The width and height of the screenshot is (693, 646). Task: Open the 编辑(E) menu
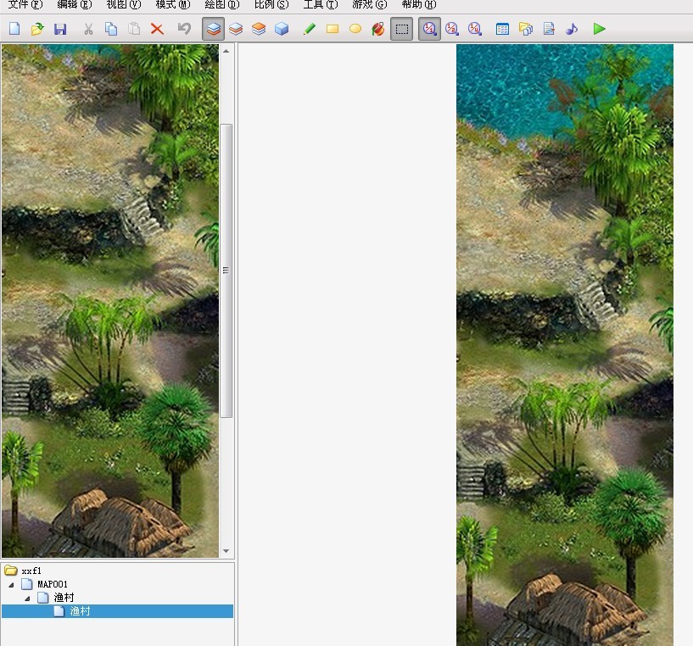[x=75, y=5]
